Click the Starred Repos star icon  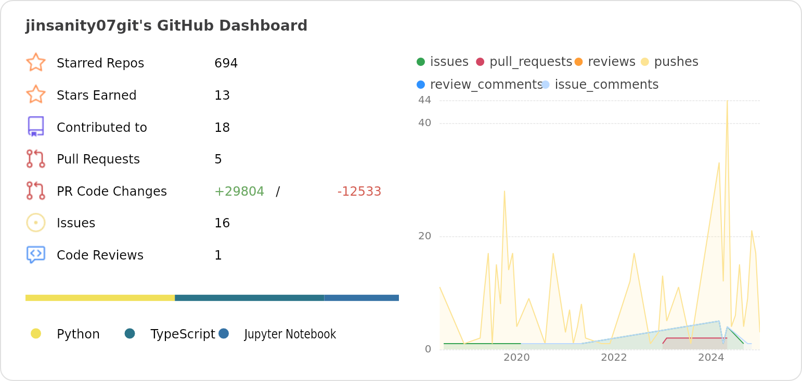36,63
